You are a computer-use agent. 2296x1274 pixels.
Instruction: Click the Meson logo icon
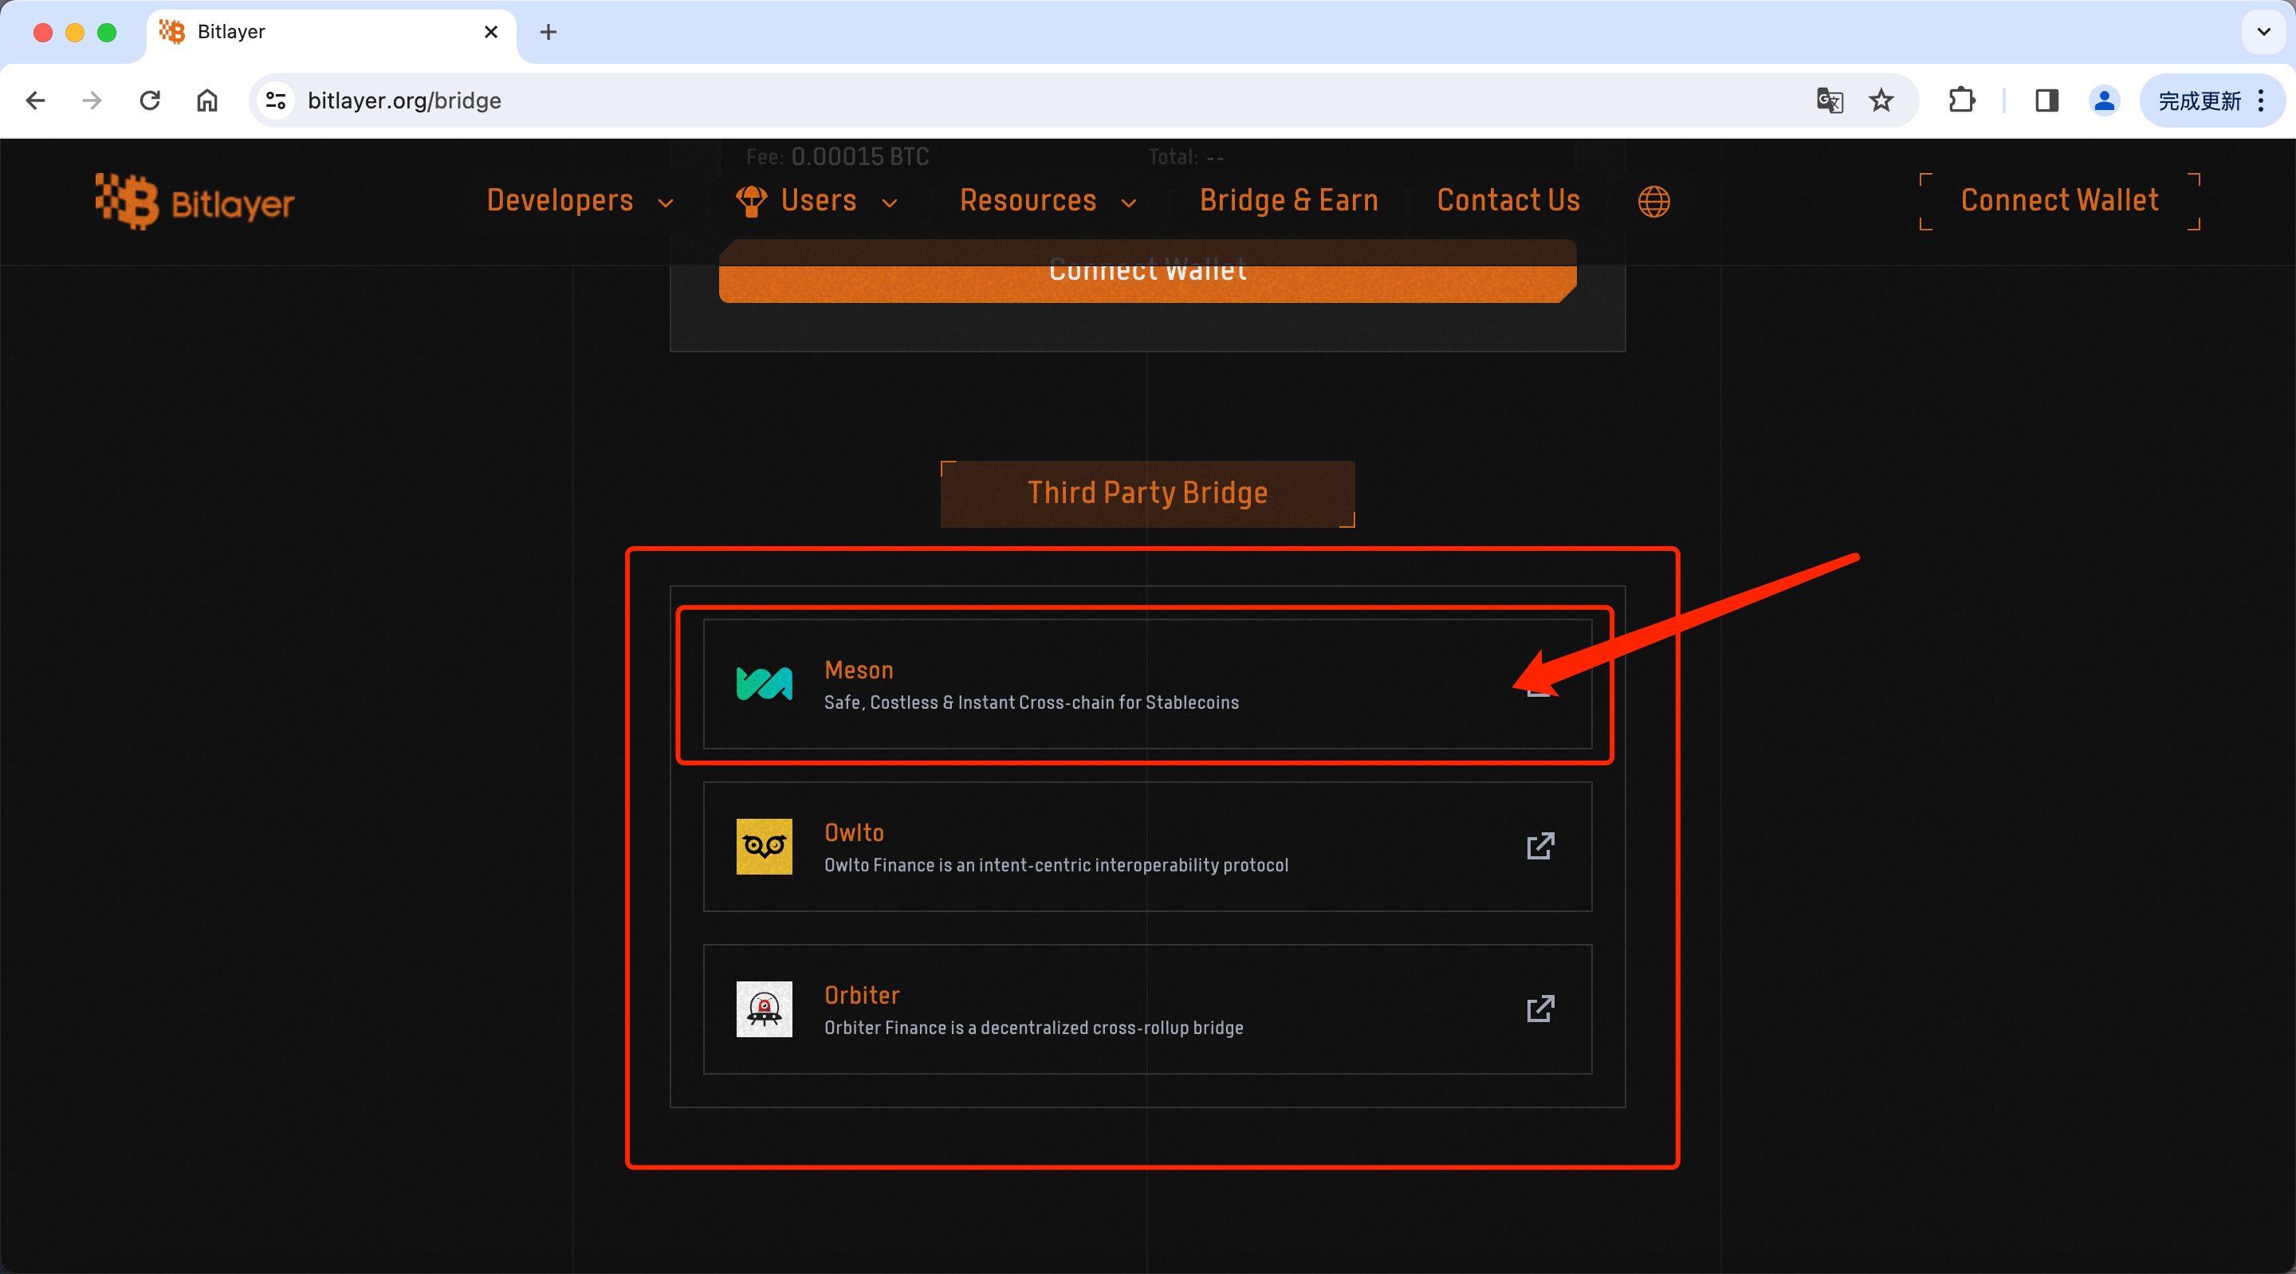pyautogui.click(x=764, y=684)
